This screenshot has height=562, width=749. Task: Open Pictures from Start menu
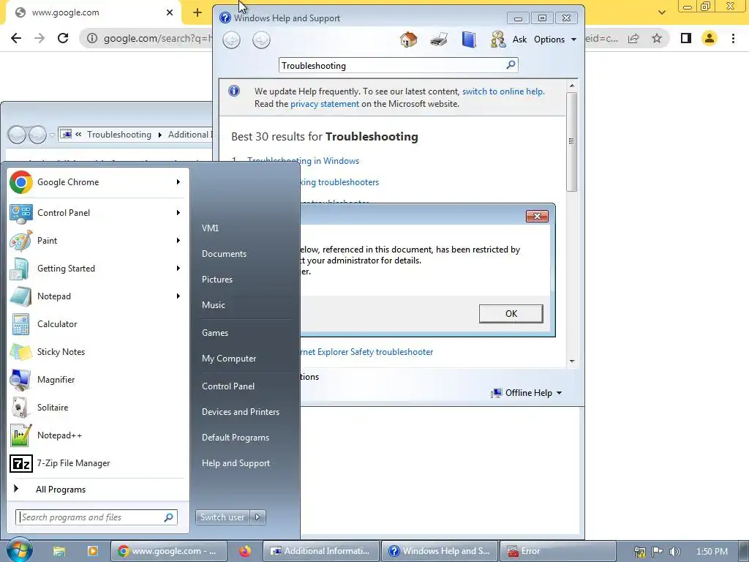pos(217,280)
